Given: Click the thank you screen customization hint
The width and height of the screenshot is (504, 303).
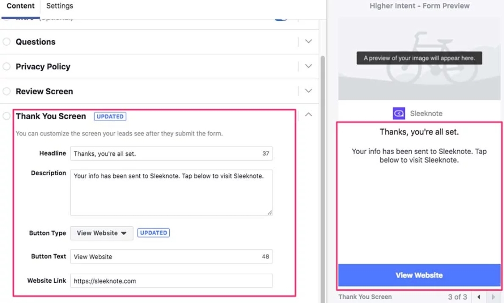Looking at the screenshot, I should coord(119,133).
